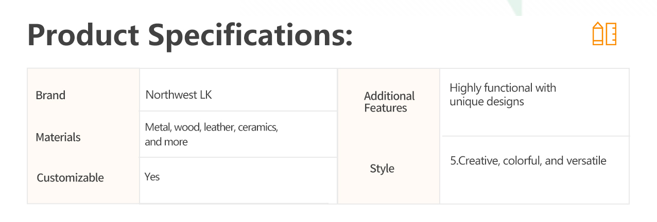
Task: Click the Metal, wood, leather, ceramics text
Action: [212, 127]
